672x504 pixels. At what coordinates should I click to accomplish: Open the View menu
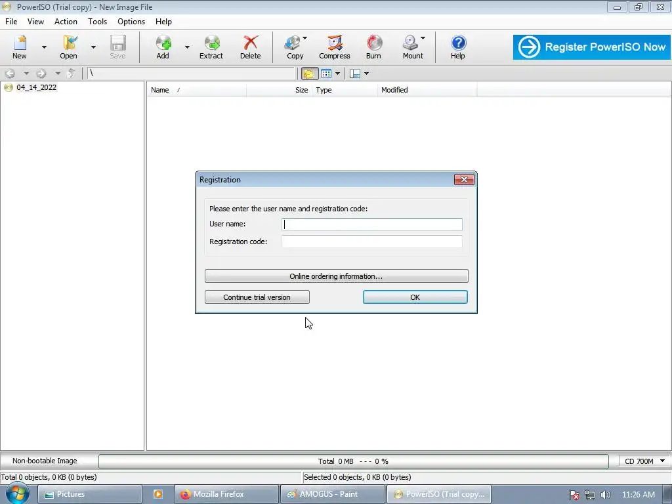(x=35, y=22)
